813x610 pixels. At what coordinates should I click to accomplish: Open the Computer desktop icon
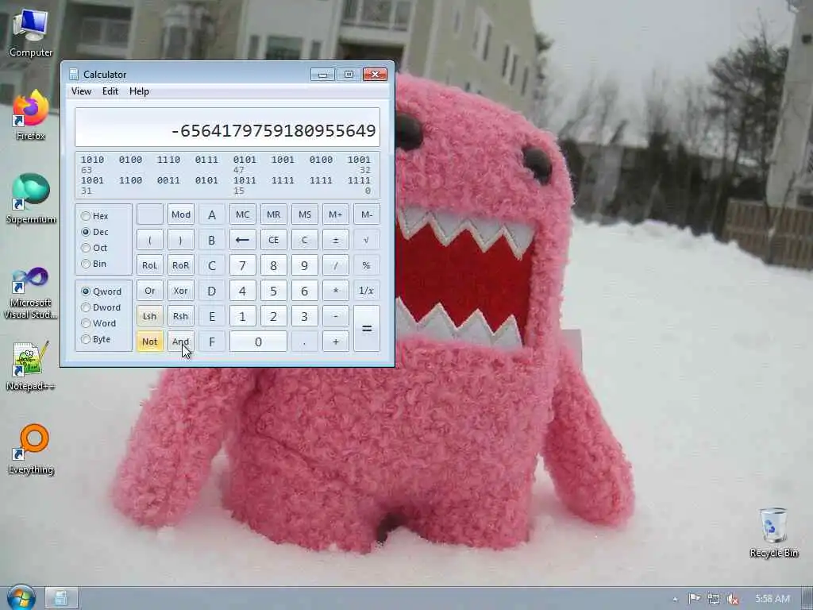pyautogui.click(x=31, y=33)
